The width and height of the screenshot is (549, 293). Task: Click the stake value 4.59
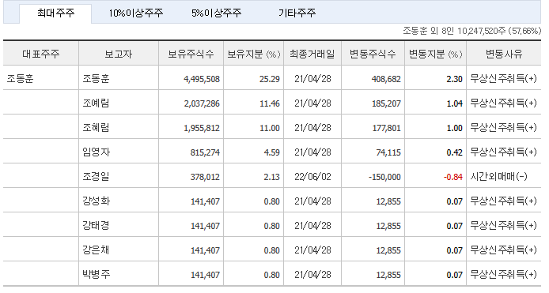coord(271,152)
